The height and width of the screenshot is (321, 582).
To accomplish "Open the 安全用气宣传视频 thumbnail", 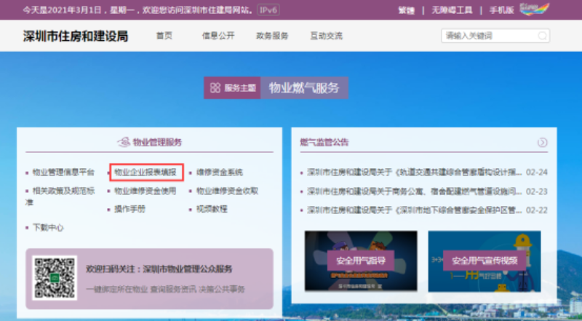I will pyautogui.click(x=485, y=261).
